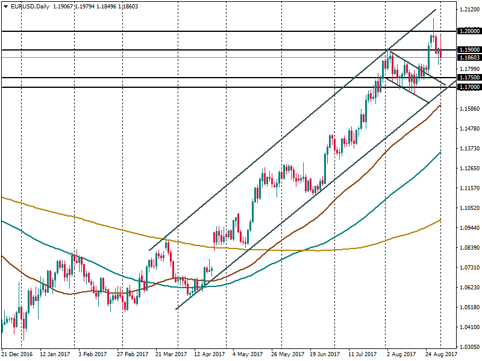The image size is (482, 361).
Task: Select the 1.17000 price level label
Action: pyautogui.click(x=469, y=87)
